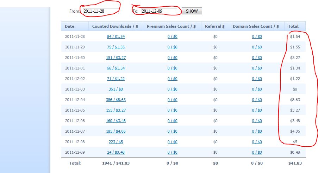318x173 pixels.
Task: Open the 386 / $8.63 downloads link
Action: [116, 100]
